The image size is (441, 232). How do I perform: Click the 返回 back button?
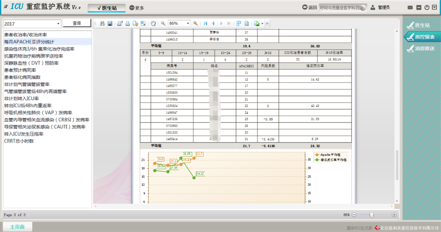click(x=309, y=7)
